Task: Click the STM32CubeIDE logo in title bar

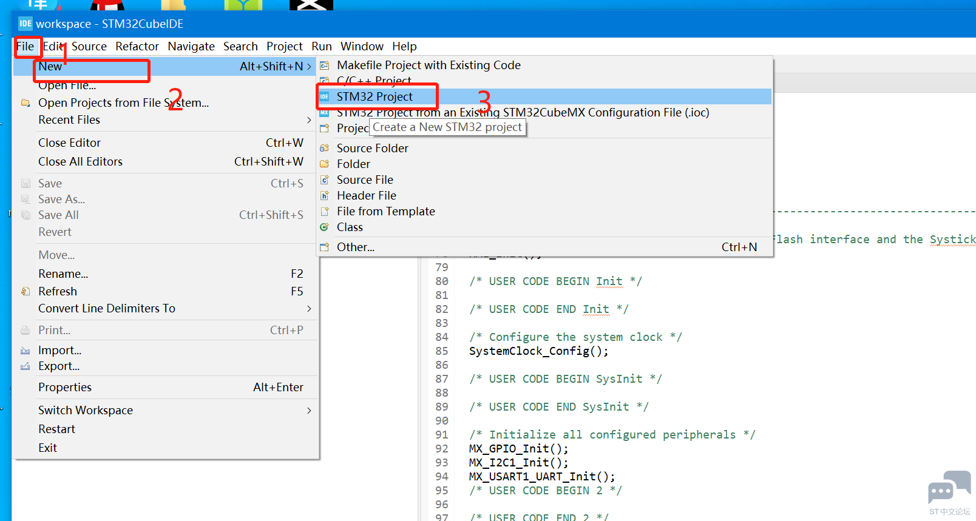Action: point(25,24)
